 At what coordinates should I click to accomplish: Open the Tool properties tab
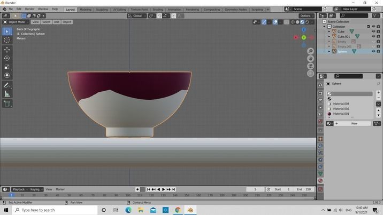tap(320, 85)
